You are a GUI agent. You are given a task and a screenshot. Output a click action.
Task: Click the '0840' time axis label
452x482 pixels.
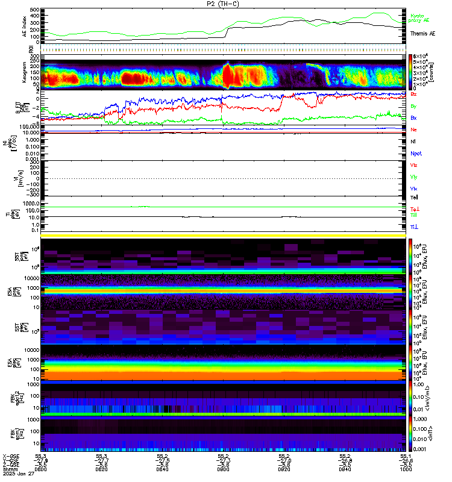point(162,469)
